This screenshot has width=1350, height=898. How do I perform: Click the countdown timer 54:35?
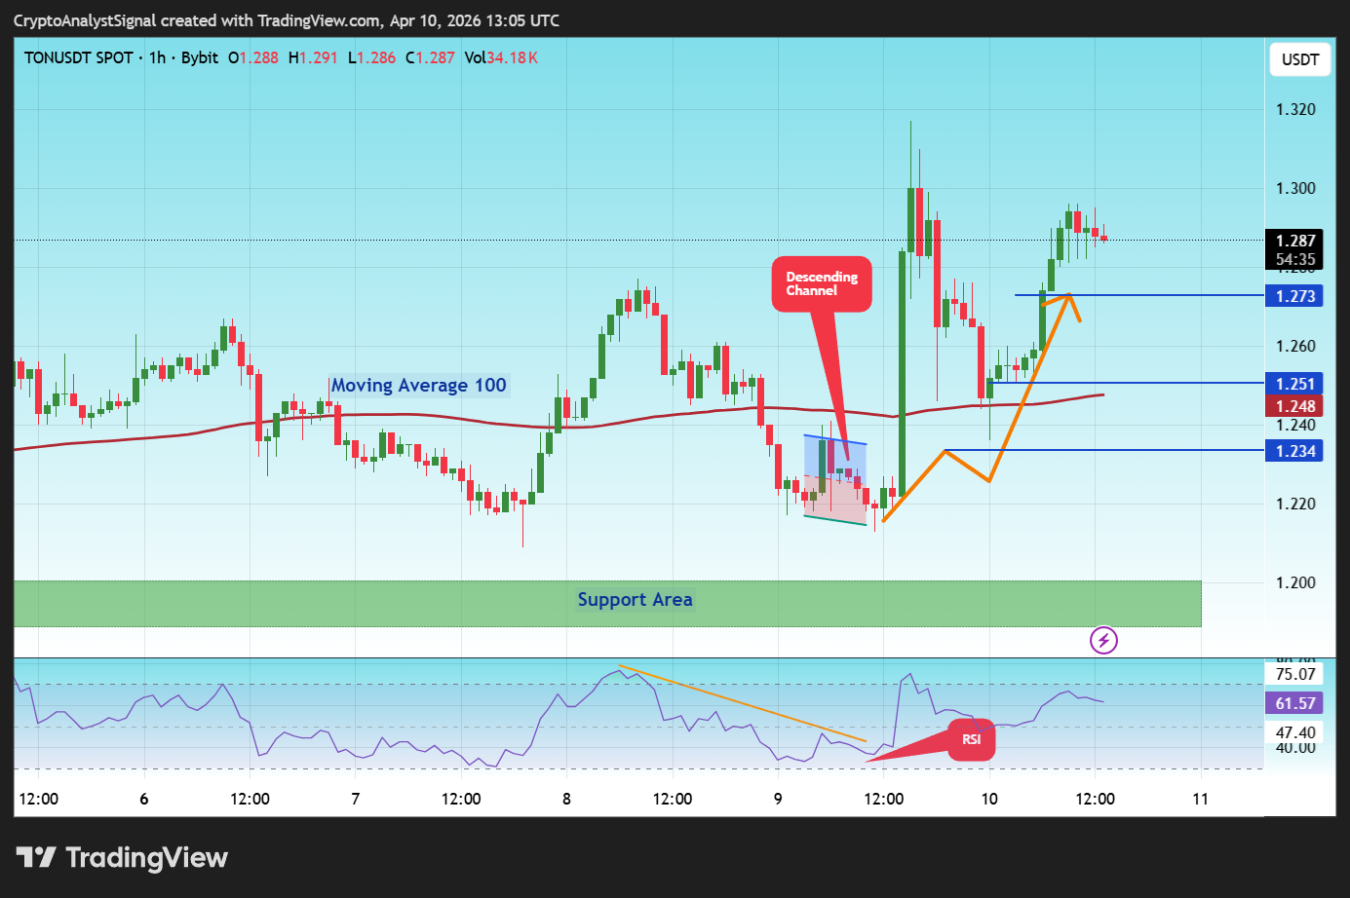1295,259
